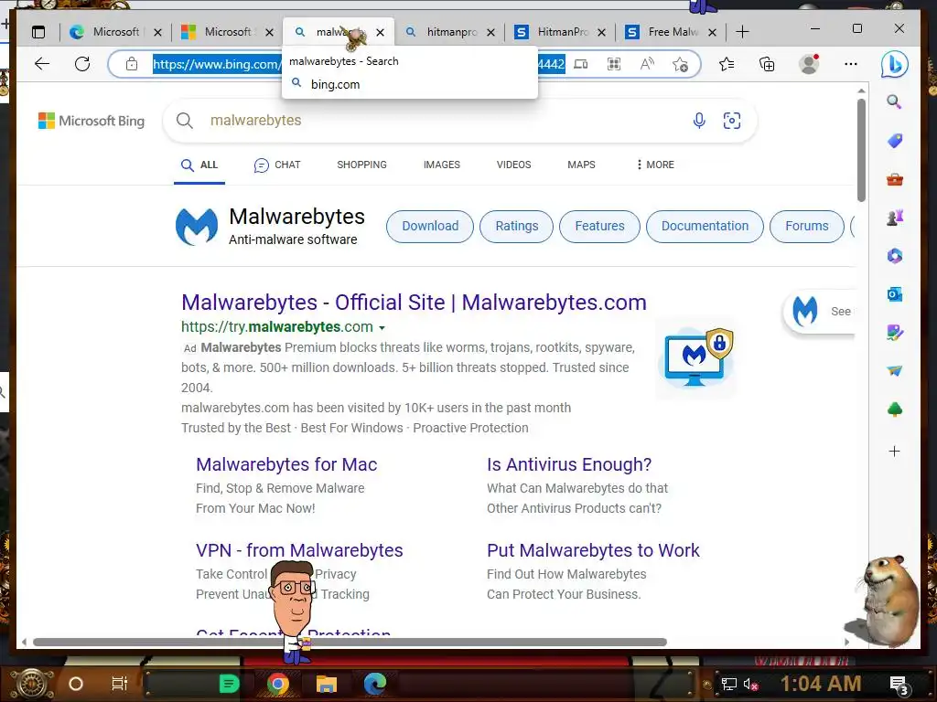This screenshot has height=702, width=937.
Task: Search by voice using microphone icon
Action: (x=698, y=121)
